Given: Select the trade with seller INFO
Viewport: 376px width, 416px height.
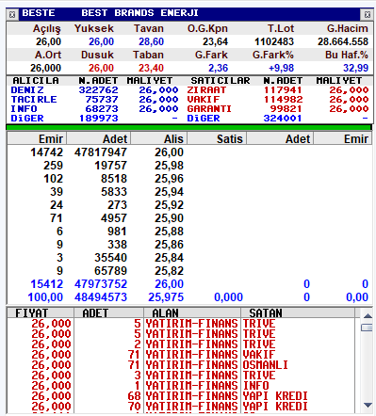Looking at the screenshot, I should pos(181,386).
